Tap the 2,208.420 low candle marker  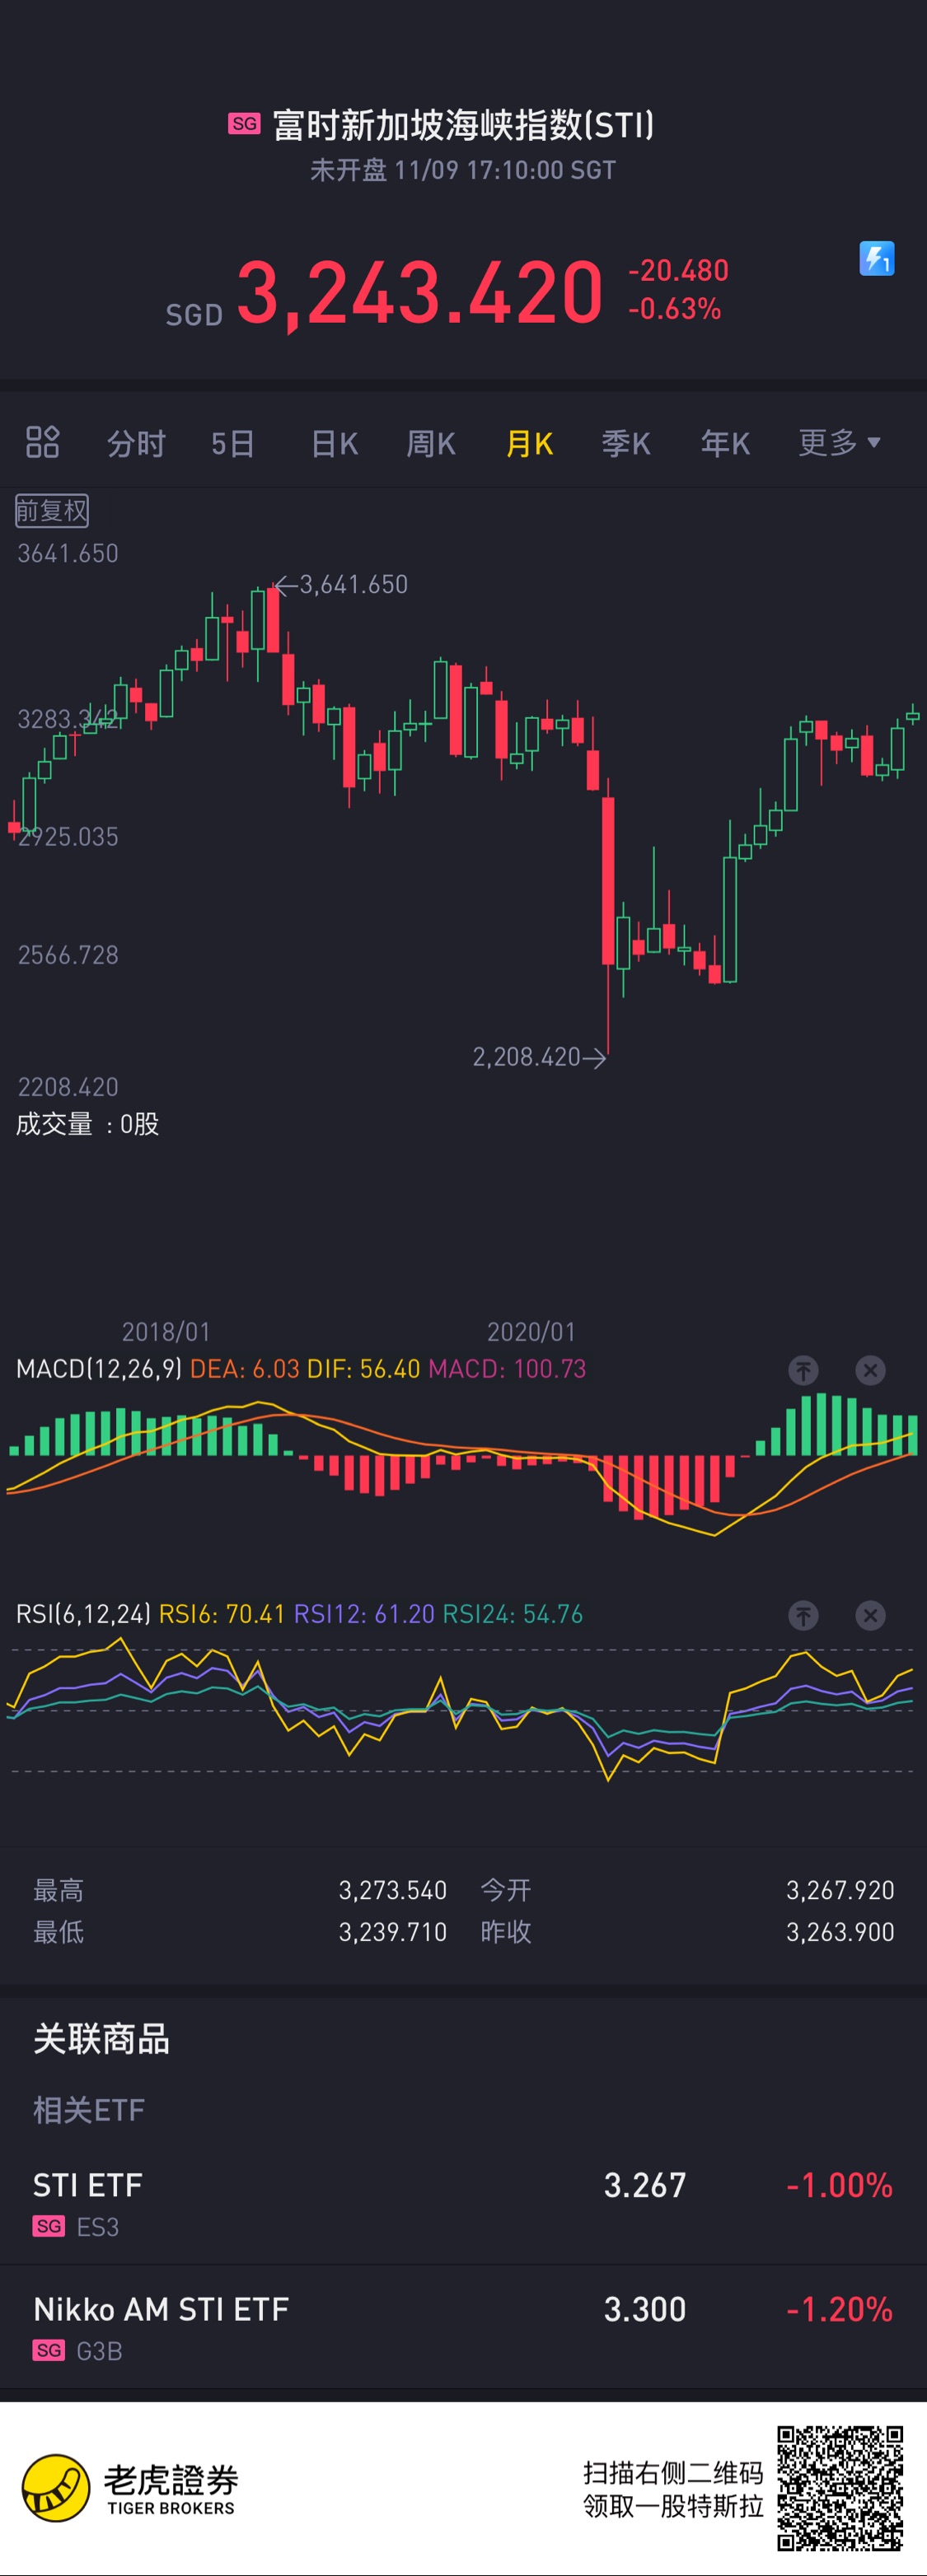pos(539,1057)
